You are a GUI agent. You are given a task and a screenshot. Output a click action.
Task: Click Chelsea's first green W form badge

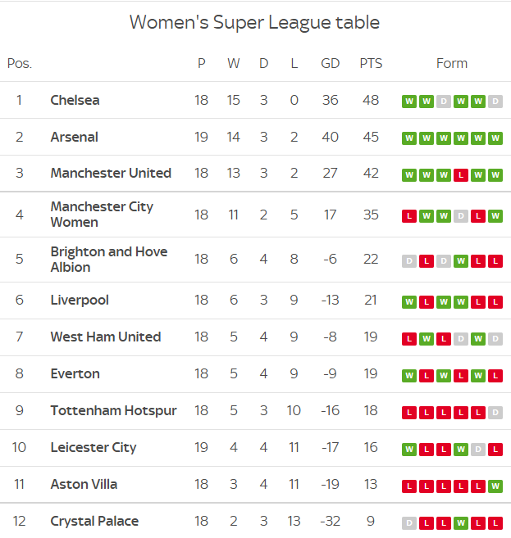409,102
